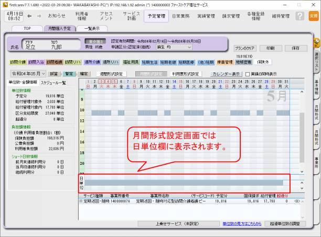This screenshot has height=237, width=321.
Task: Click the orange 支援 support icon
Action: pos(313,16)
